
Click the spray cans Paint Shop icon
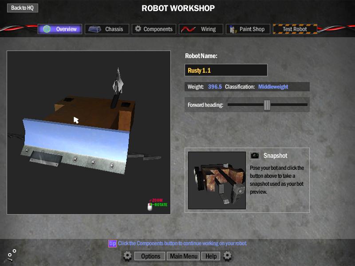click(x=233, y=29)
